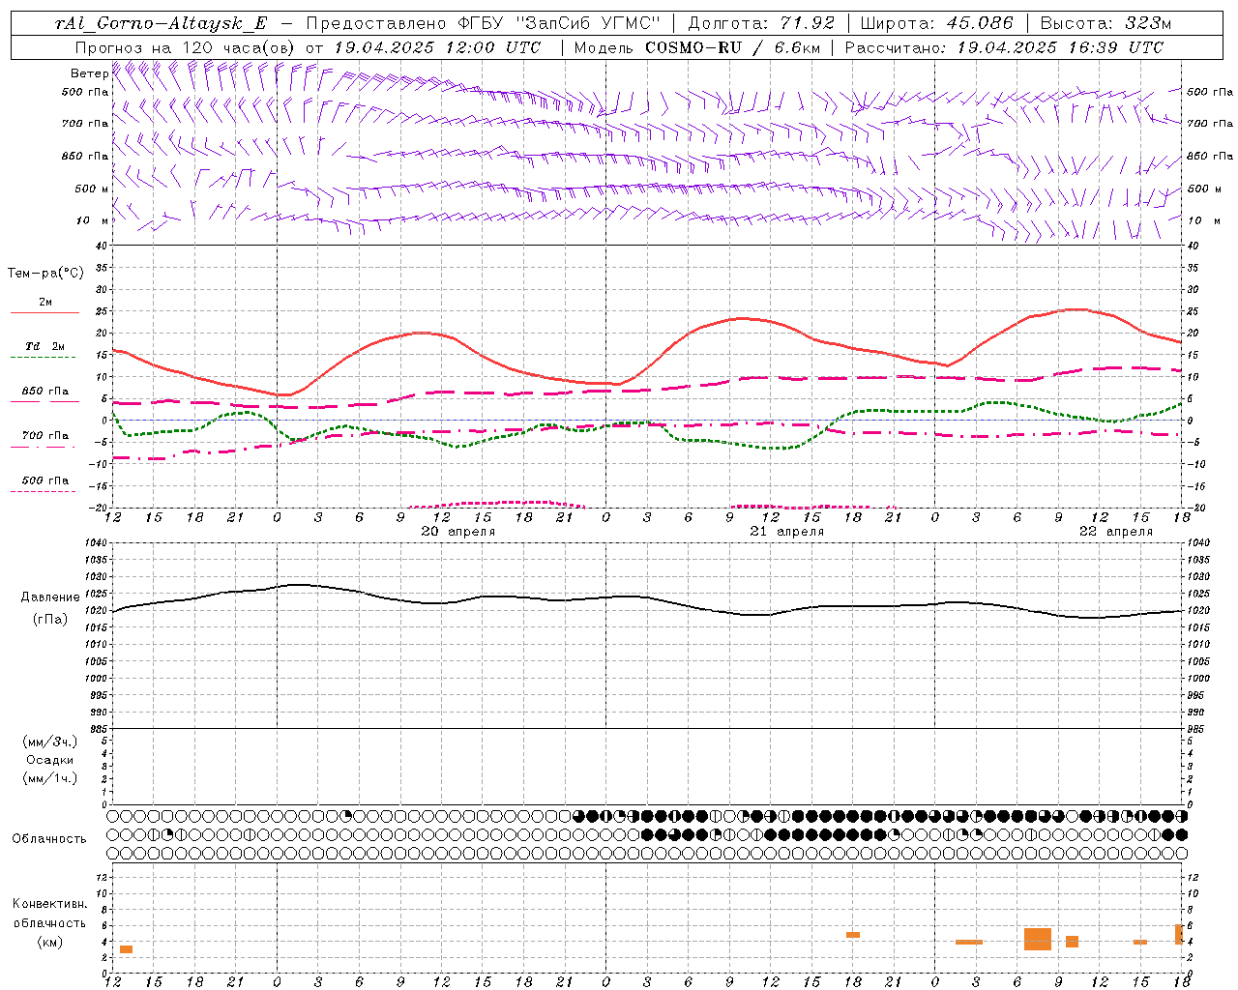Image resolution: width=1238 pixels, height=990 pixels.
Task: Click the orange convective bar at 18h on 21 April
Action: point(853,935)
